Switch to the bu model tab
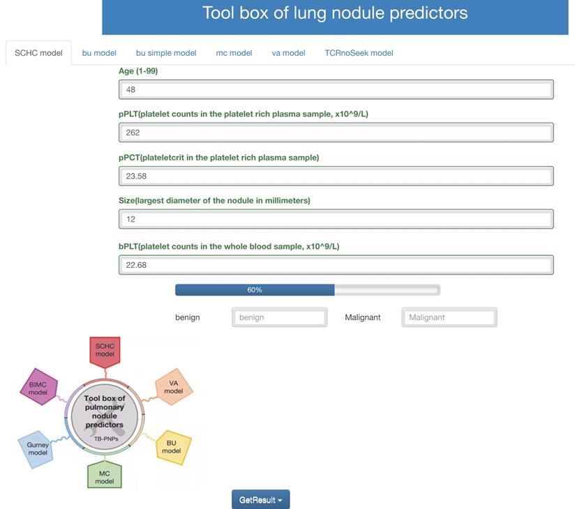The image size is (575, 509). (99, 53)
